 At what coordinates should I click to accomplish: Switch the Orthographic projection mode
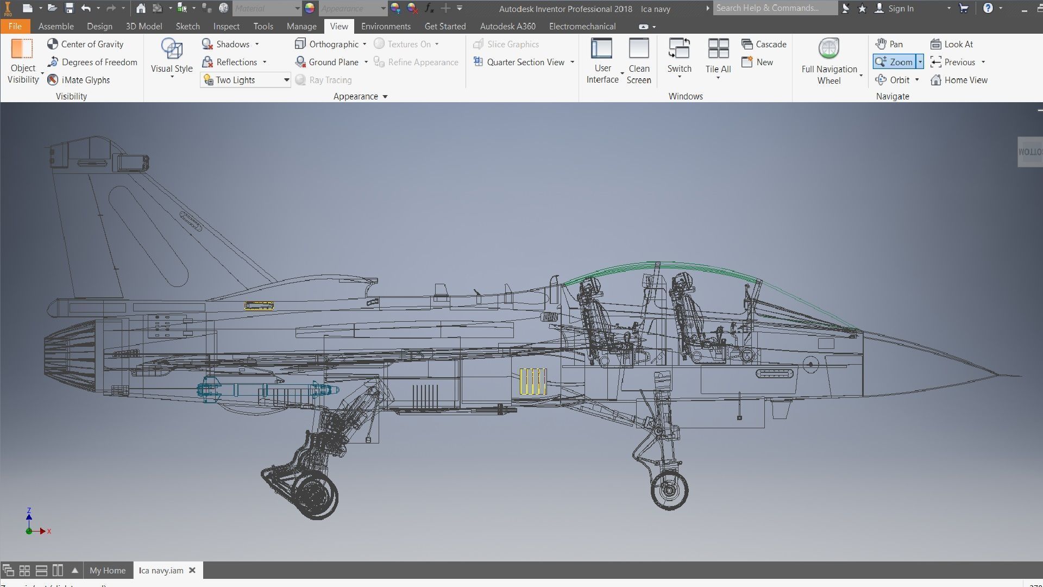click(326, 44)
